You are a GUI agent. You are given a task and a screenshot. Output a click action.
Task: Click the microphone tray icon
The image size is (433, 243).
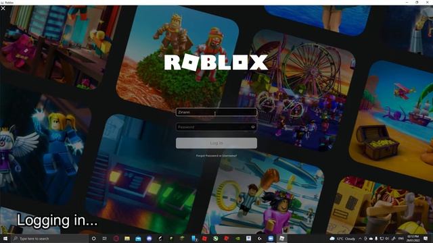(376, 238)
